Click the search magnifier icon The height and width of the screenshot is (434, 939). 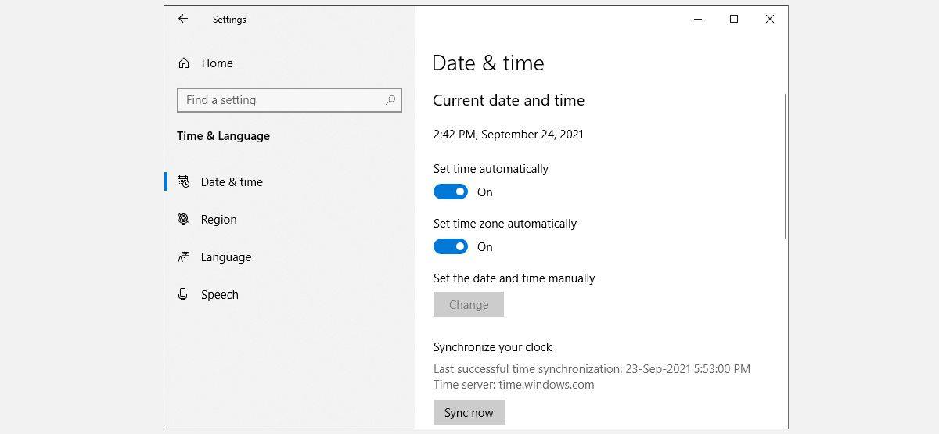point(390,100)
